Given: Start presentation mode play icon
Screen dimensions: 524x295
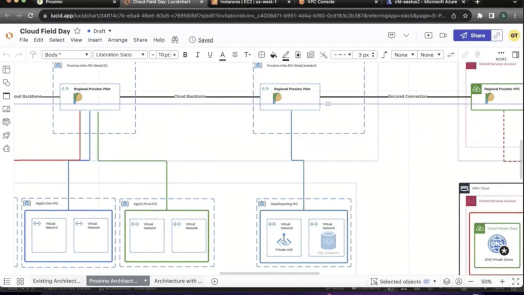Looking at the screenshot, I should point(428,35).
